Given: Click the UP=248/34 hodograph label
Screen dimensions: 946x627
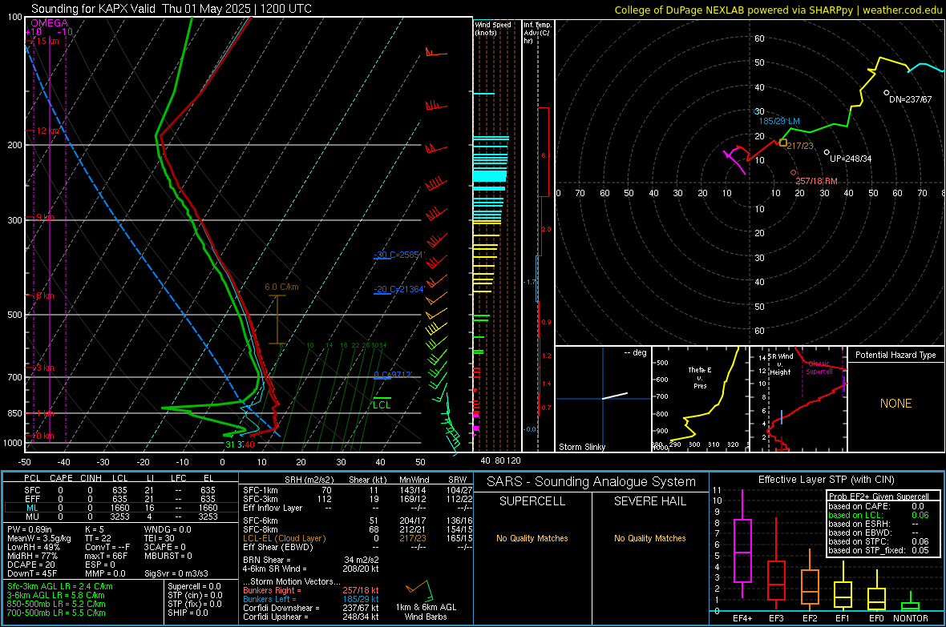Looking at the screenshot, I should [850, 159].
